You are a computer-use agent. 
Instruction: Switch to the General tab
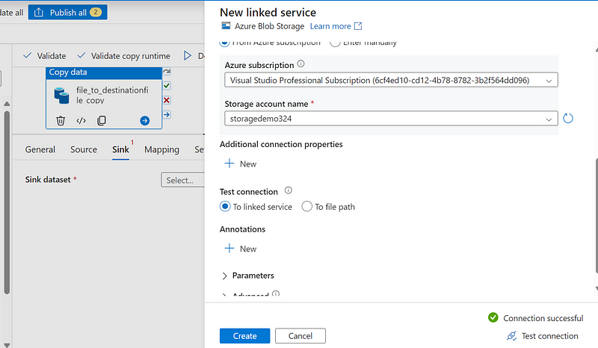[x=40, y=149]
